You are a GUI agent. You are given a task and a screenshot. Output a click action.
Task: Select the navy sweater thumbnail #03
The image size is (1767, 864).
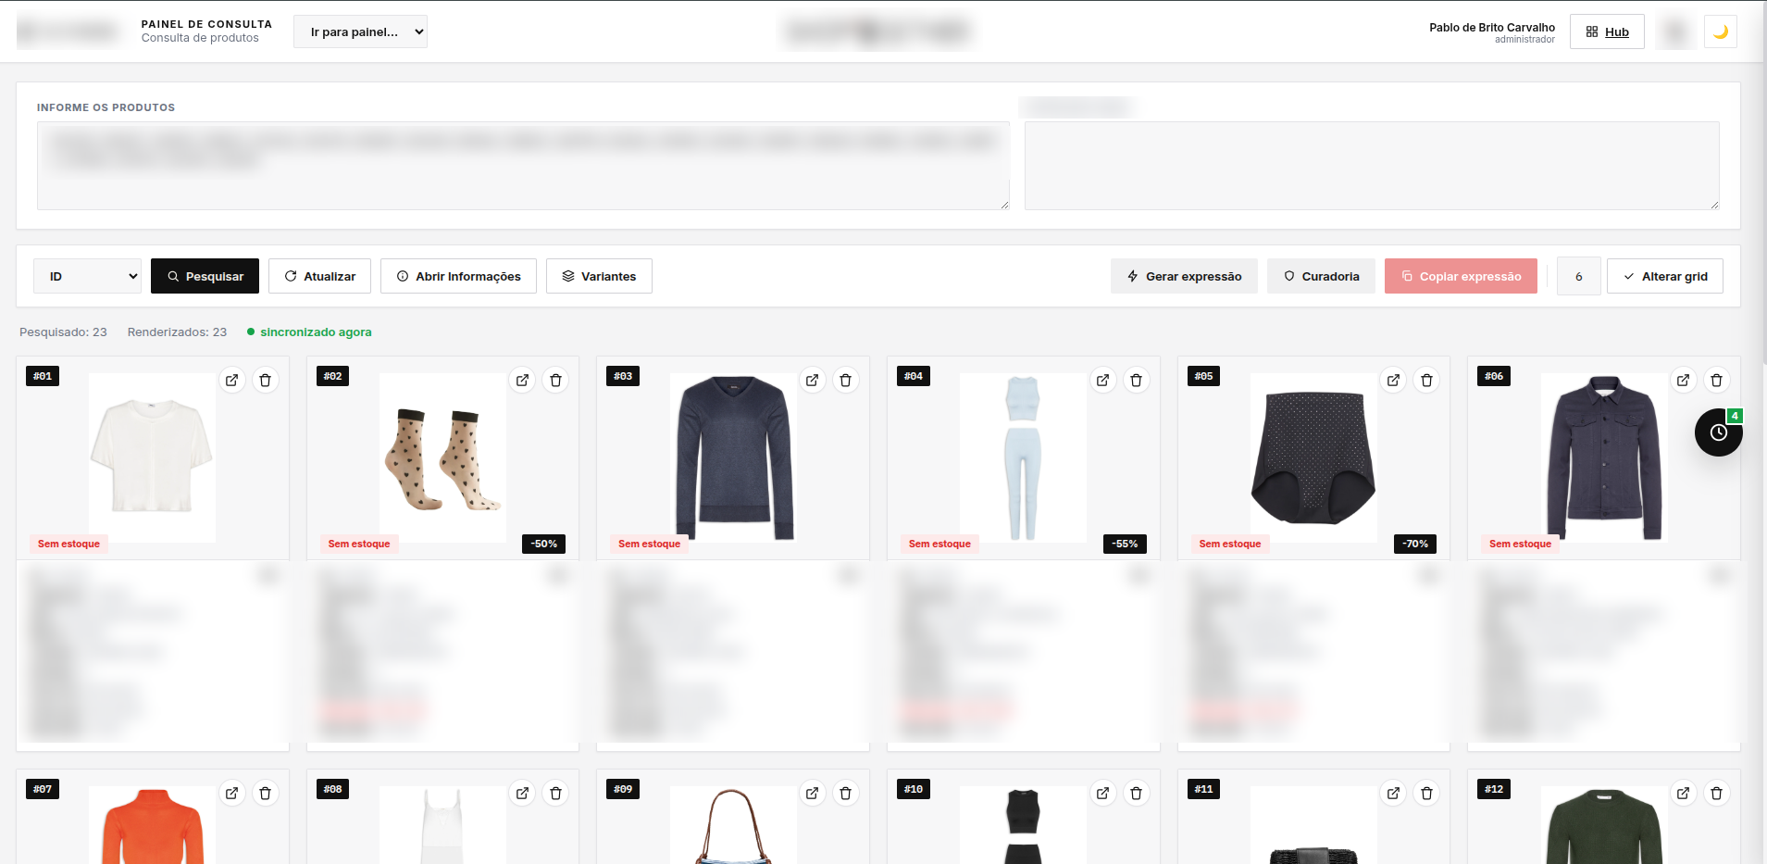tap(733, 457)
